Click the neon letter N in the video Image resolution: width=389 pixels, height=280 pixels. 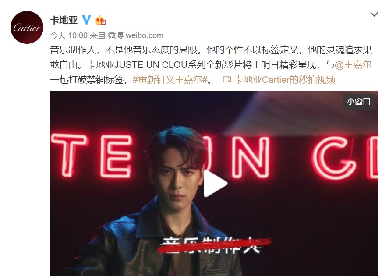(251, 157)
